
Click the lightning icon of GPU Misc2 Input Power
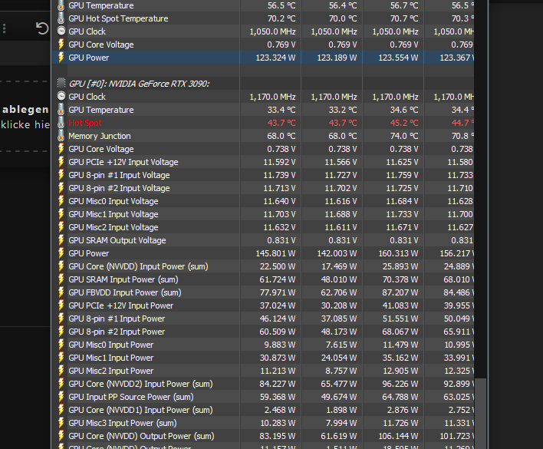coord(61,371)
